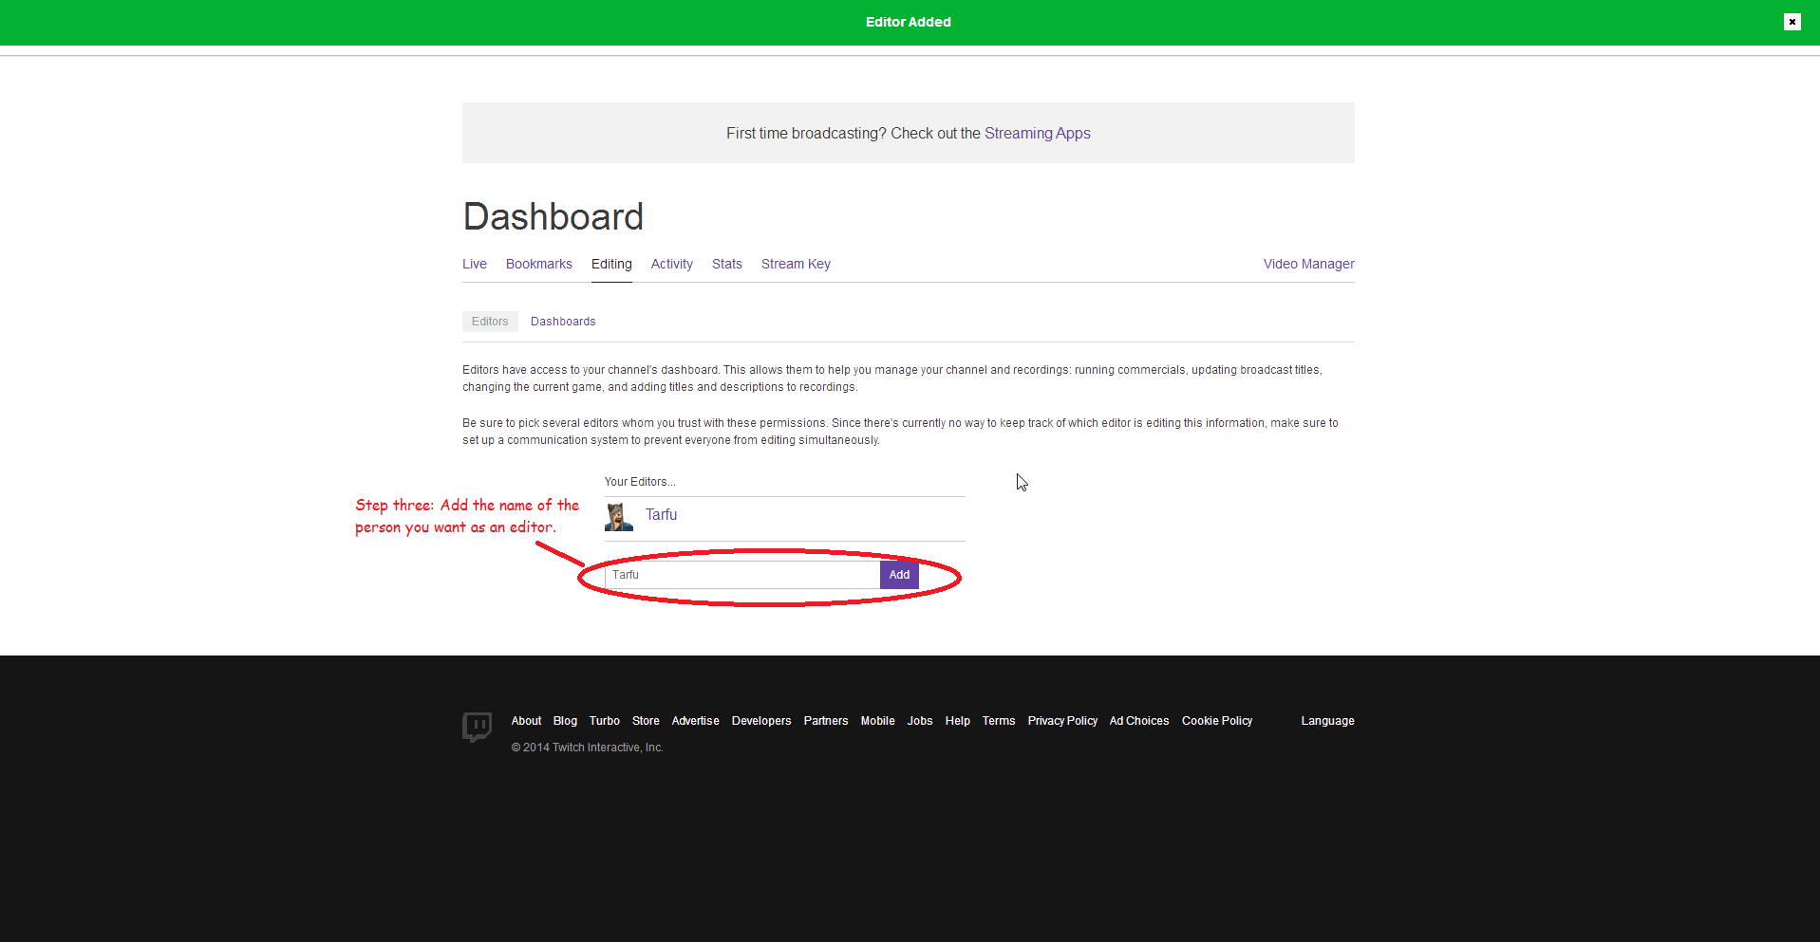Image resolution: width=1820 pixels, height=942 pixels.
Task: Open the Privacy Policy footer link
Action: pos(1062,721)
